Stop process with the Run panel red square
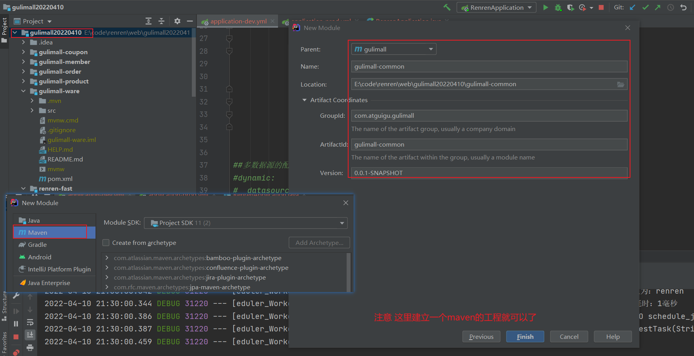 tap(16, 337)
